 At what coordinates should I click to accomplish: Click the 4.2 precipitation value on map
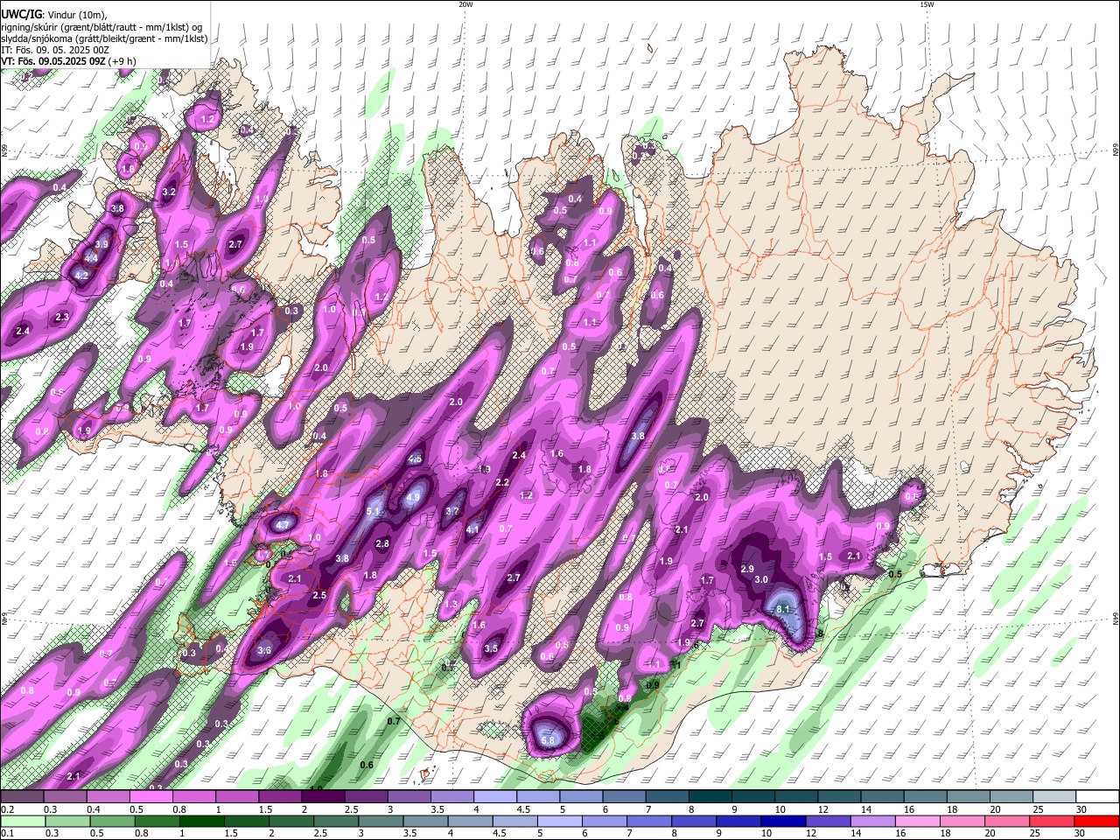82,275
